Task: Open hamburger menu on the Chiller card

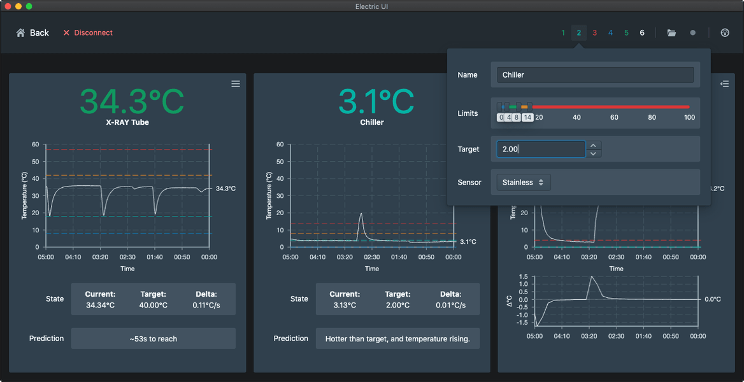Action: [x=480, y=83]
